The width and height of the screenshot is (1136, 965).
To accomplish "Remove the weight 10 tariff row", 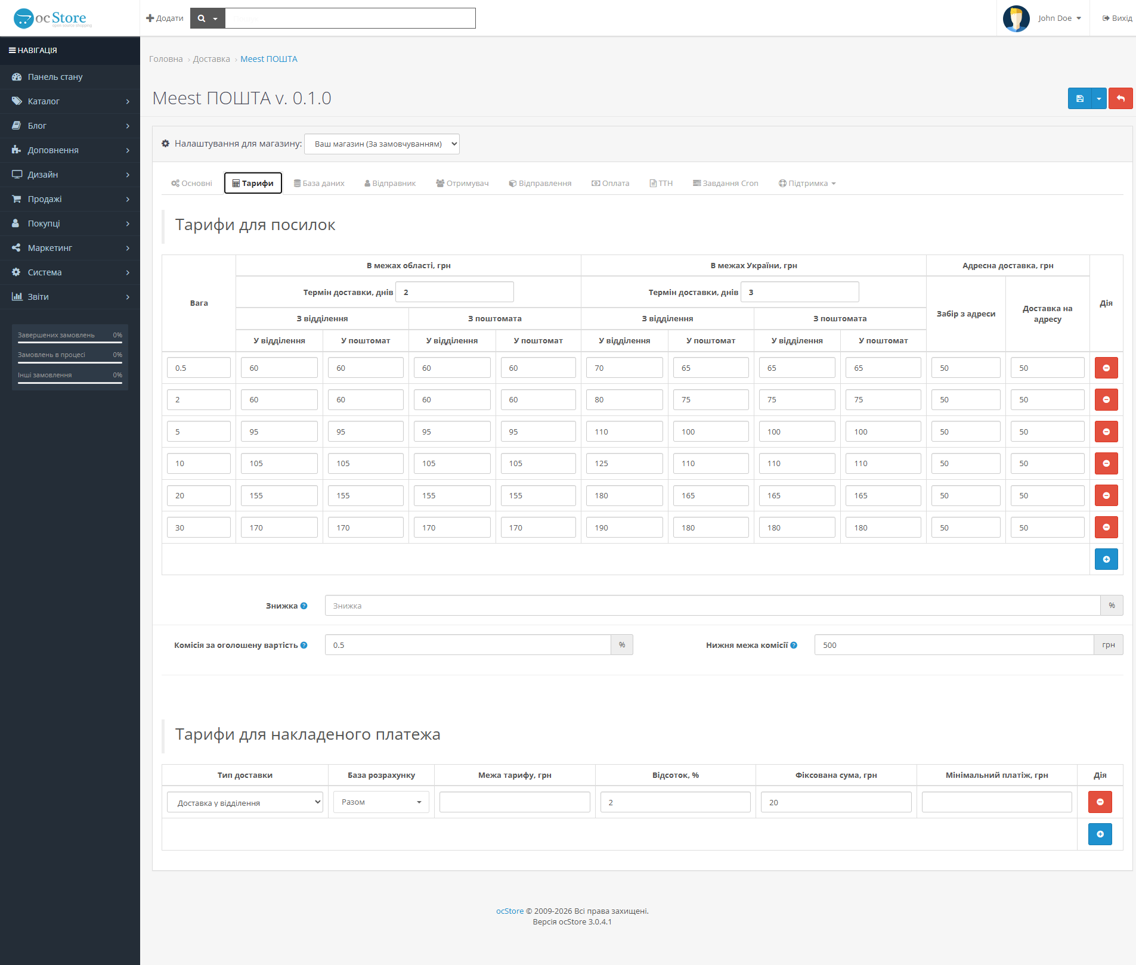I will click(x=1106, y=463).
